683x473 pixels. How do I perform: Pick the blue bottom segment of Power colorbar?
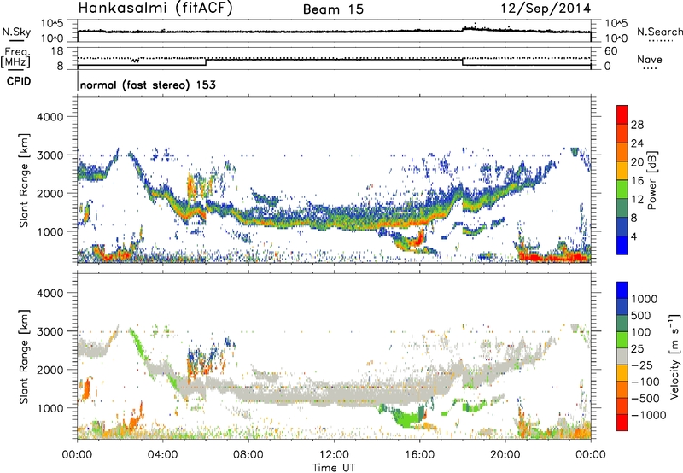coord(622,246)
